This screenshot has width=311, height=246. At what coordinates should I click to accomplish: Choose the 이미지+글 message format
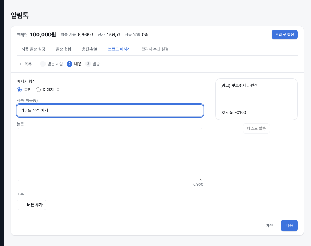pyautogui.click(x=48, y=90)
